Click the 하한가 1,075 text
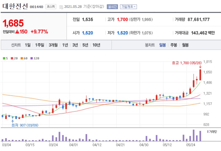Viewport: 221px width, 151px height. pyautogui.click(x=141, y=33)
